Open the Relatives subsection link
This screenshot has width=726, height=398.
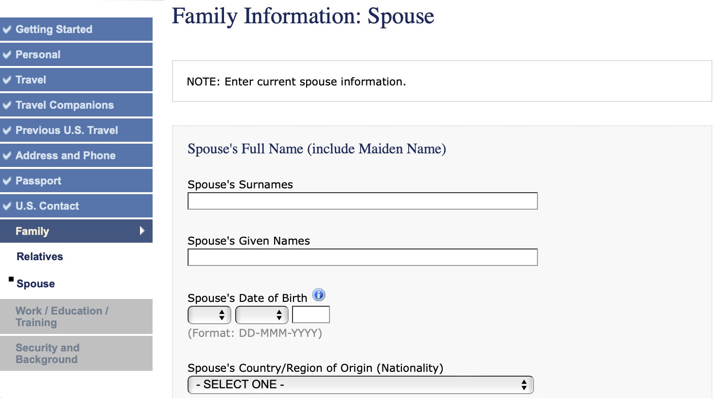tap(40, 256)
